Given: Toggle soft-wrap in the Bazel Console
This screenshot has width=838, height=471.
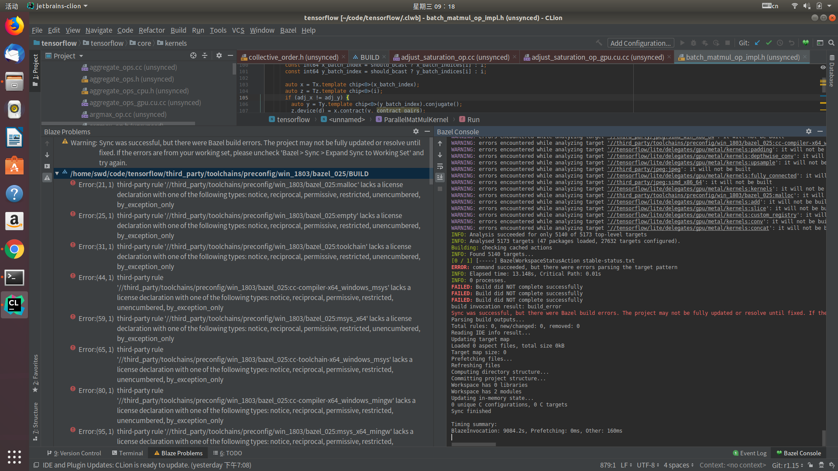Looking at the screenshot, I should 440,167.
